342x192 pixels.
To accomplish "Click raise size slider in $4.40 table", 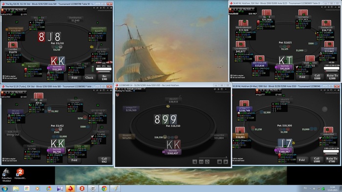I will [332, 71].
